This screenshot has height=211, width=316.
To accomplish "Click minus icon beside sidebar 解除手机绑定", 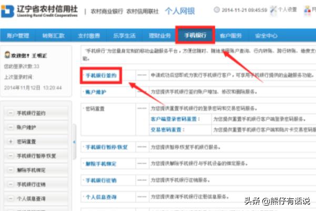I will [11, 170].
